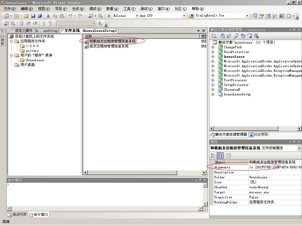Click the Arguments property value field
Viewport: 302px width, 226px height.
(275, 167)
